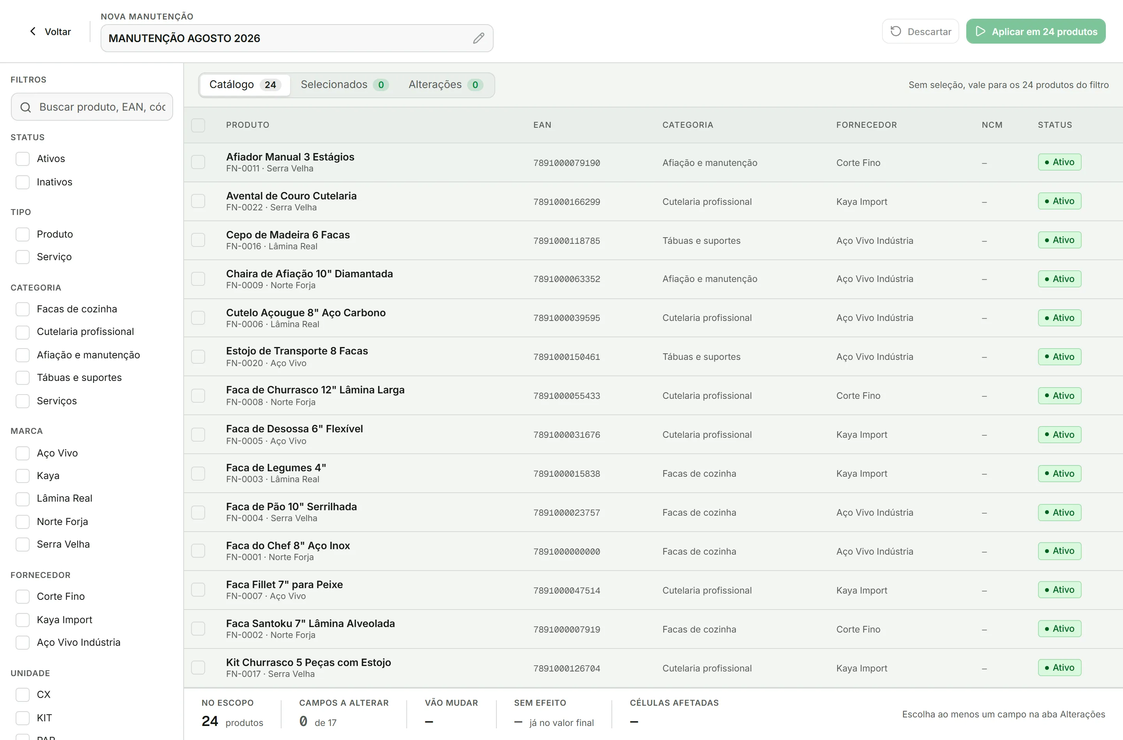Enable the Serviço type filter

22,257
